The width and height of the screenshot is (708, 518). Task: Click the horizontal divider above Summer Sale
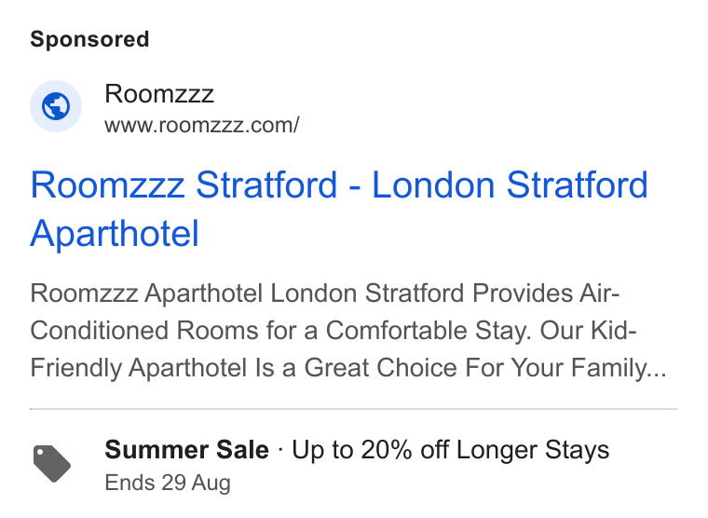(x=354, y=409)
